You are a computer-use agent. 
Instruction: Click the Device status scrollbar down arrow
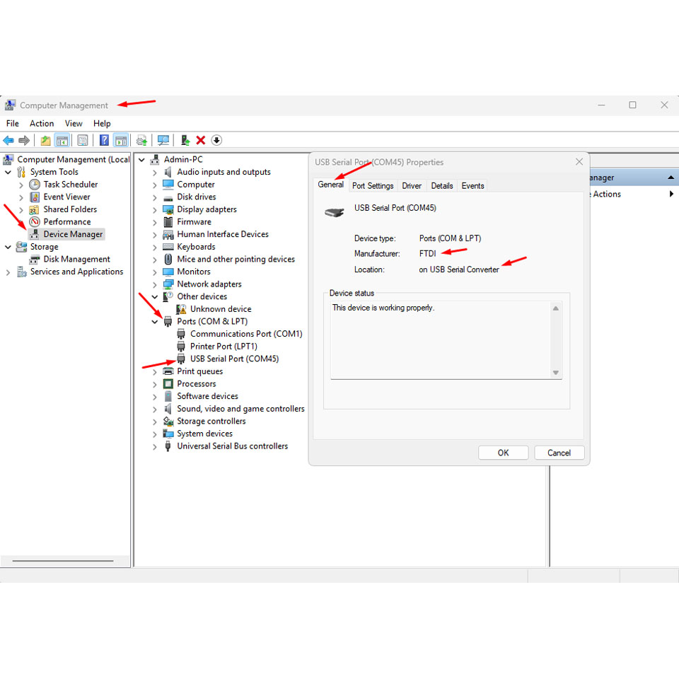click(x=556, y=373)
